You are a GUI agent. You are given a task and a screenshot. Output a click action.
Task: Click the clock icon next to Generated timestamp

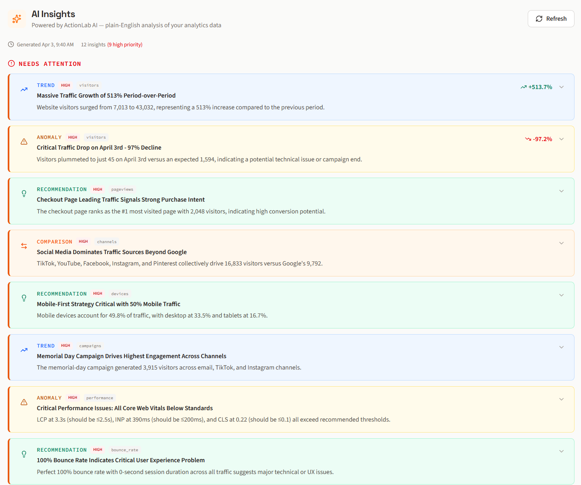click(x=11, y=44)
